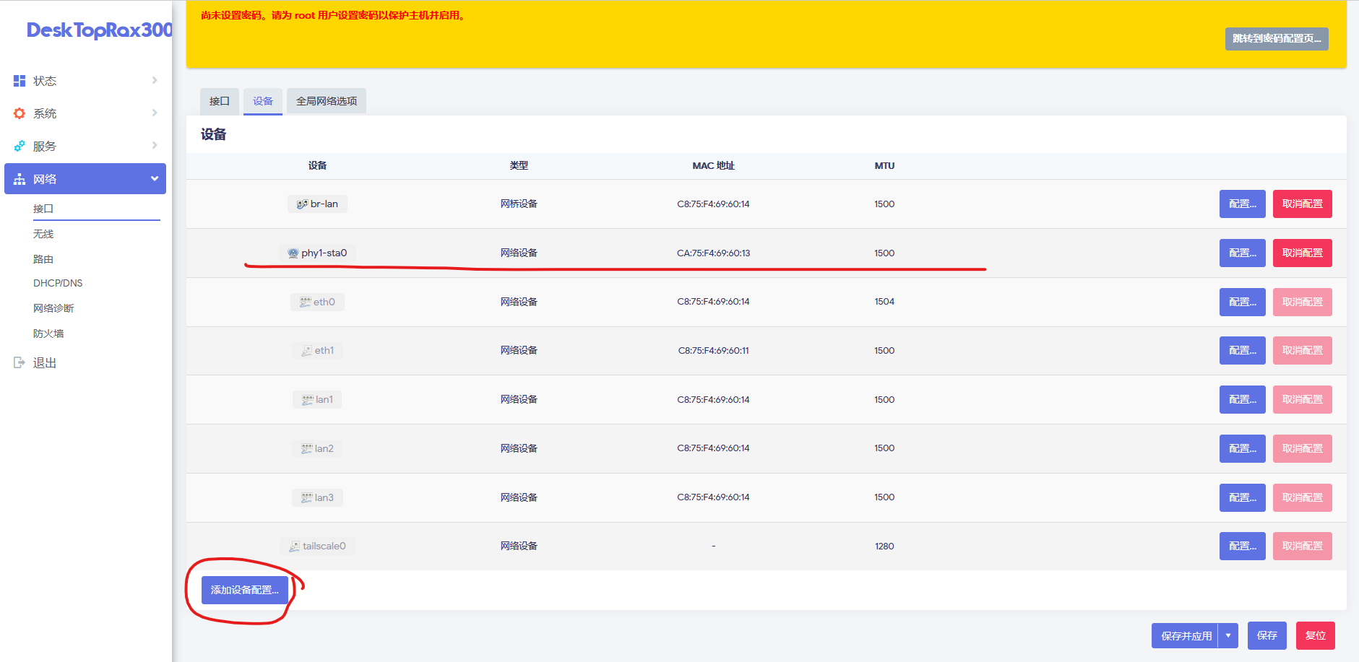Screen dimensions: 1359x662
Task: Click the logout icon in sidebar
Action: pos(20,362)
